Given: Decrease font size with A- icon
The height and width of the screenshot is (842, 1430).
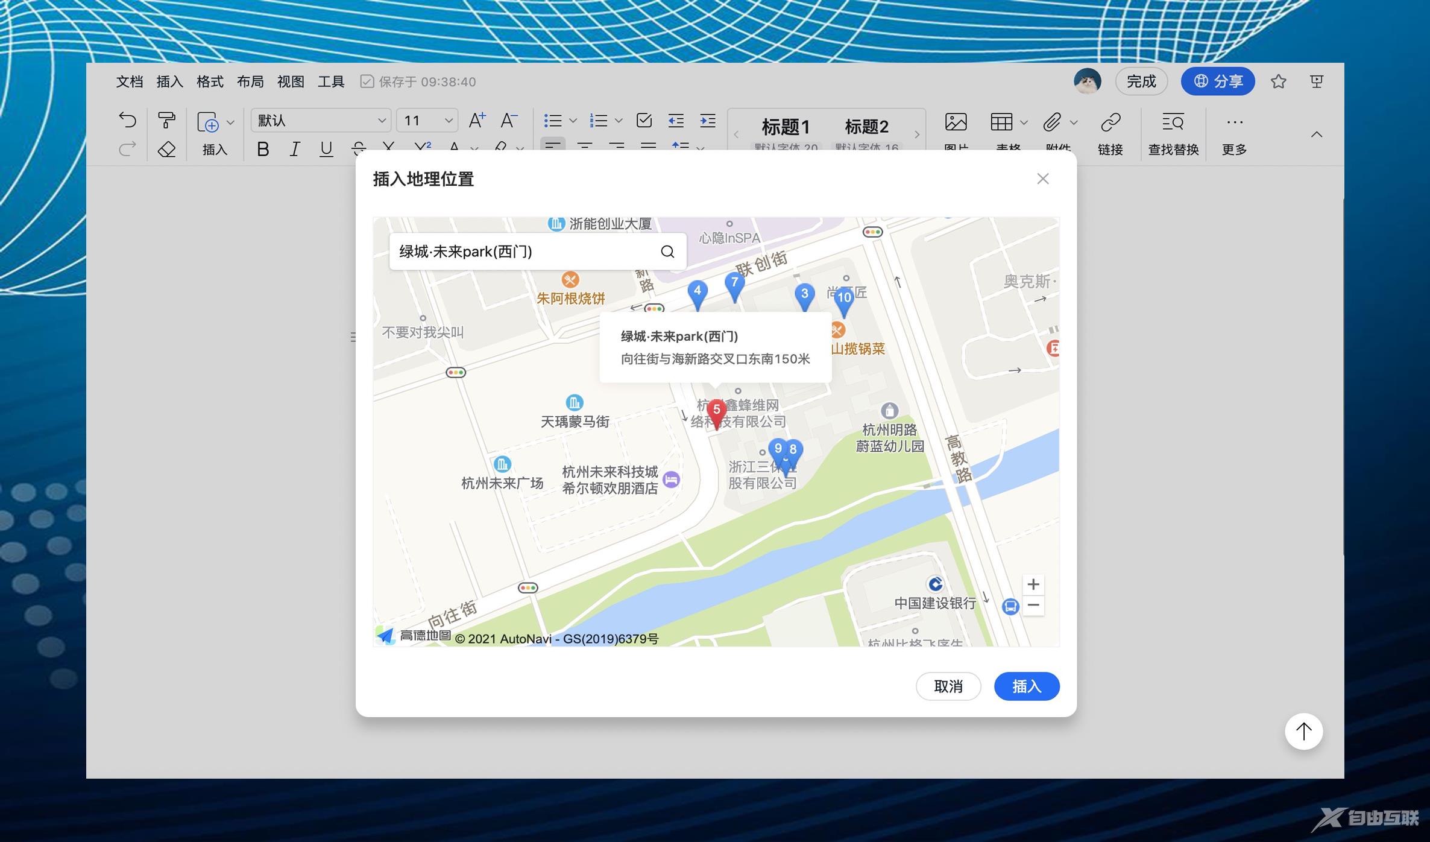Looking at the screenshot, I should click(509, 120).
